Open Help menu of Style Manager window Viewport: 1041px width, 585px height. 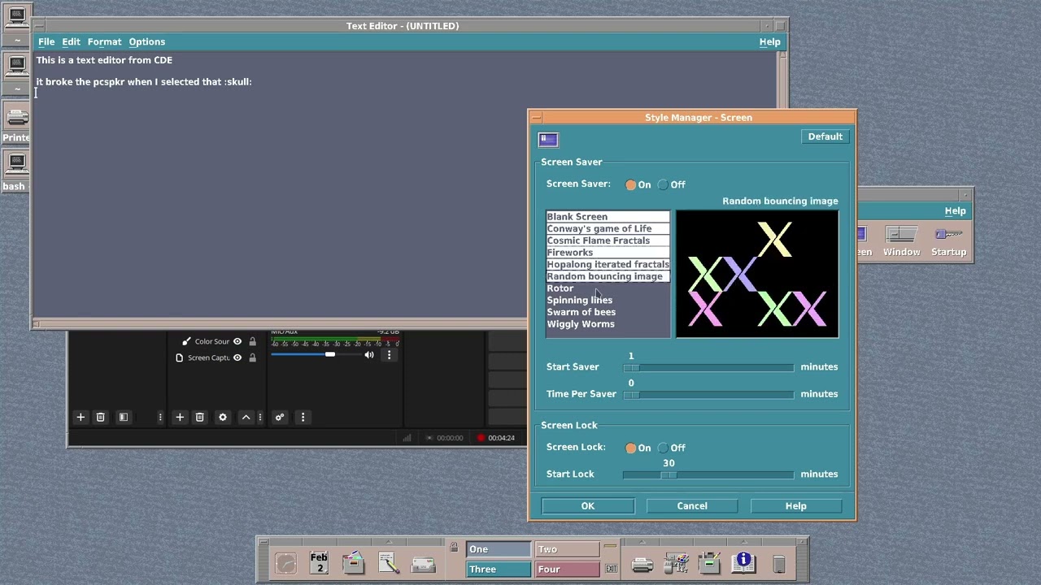955,211
